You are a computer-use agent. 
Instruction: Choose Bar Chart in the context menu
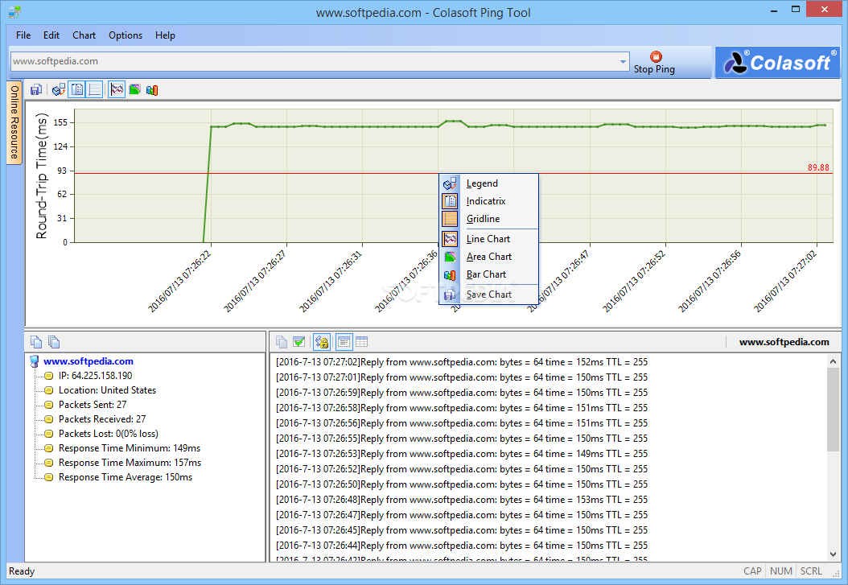pos(489,274)
